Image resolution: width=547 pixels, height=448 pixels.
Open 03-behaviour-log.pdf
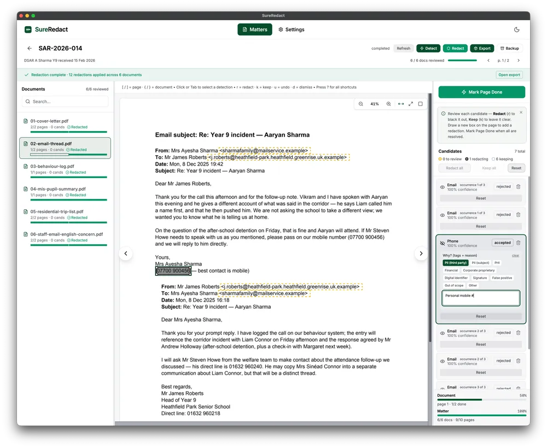click(65, 170)
